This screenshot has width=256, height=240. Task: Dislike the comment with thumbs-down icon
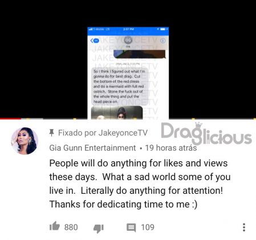click(x=99, y=228)
